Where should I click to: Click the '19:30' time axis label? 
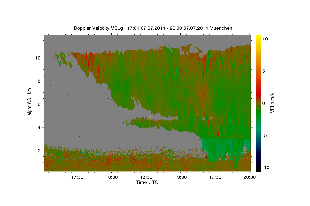(x=215, y=177)
